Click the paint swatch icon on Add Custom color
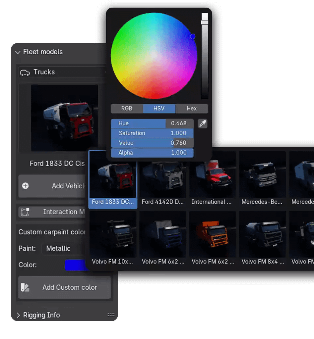 pos(25,287)
